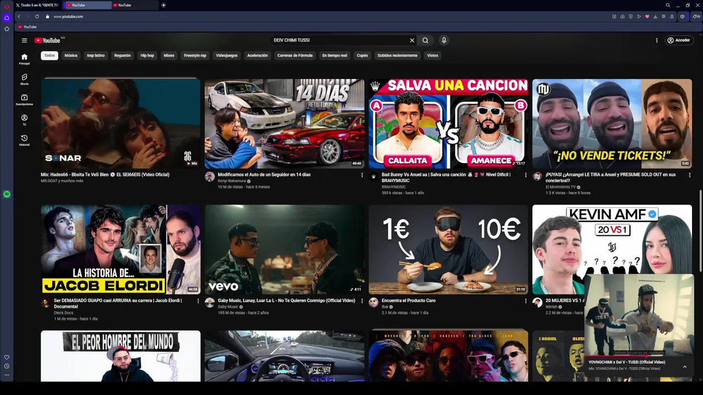Go back with browser back arrow
Viewport: 703px width, 395px height.
coord(19,16)
